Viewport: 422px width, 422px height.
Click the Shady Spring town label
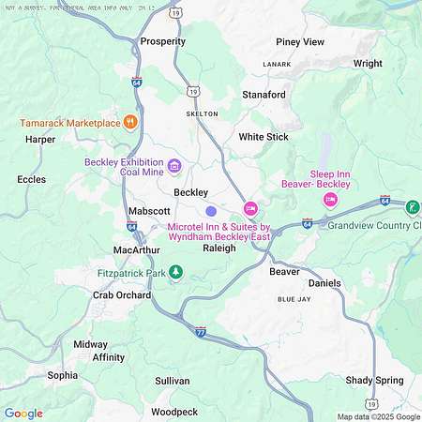pyautogui.click(x=374, y=381)
